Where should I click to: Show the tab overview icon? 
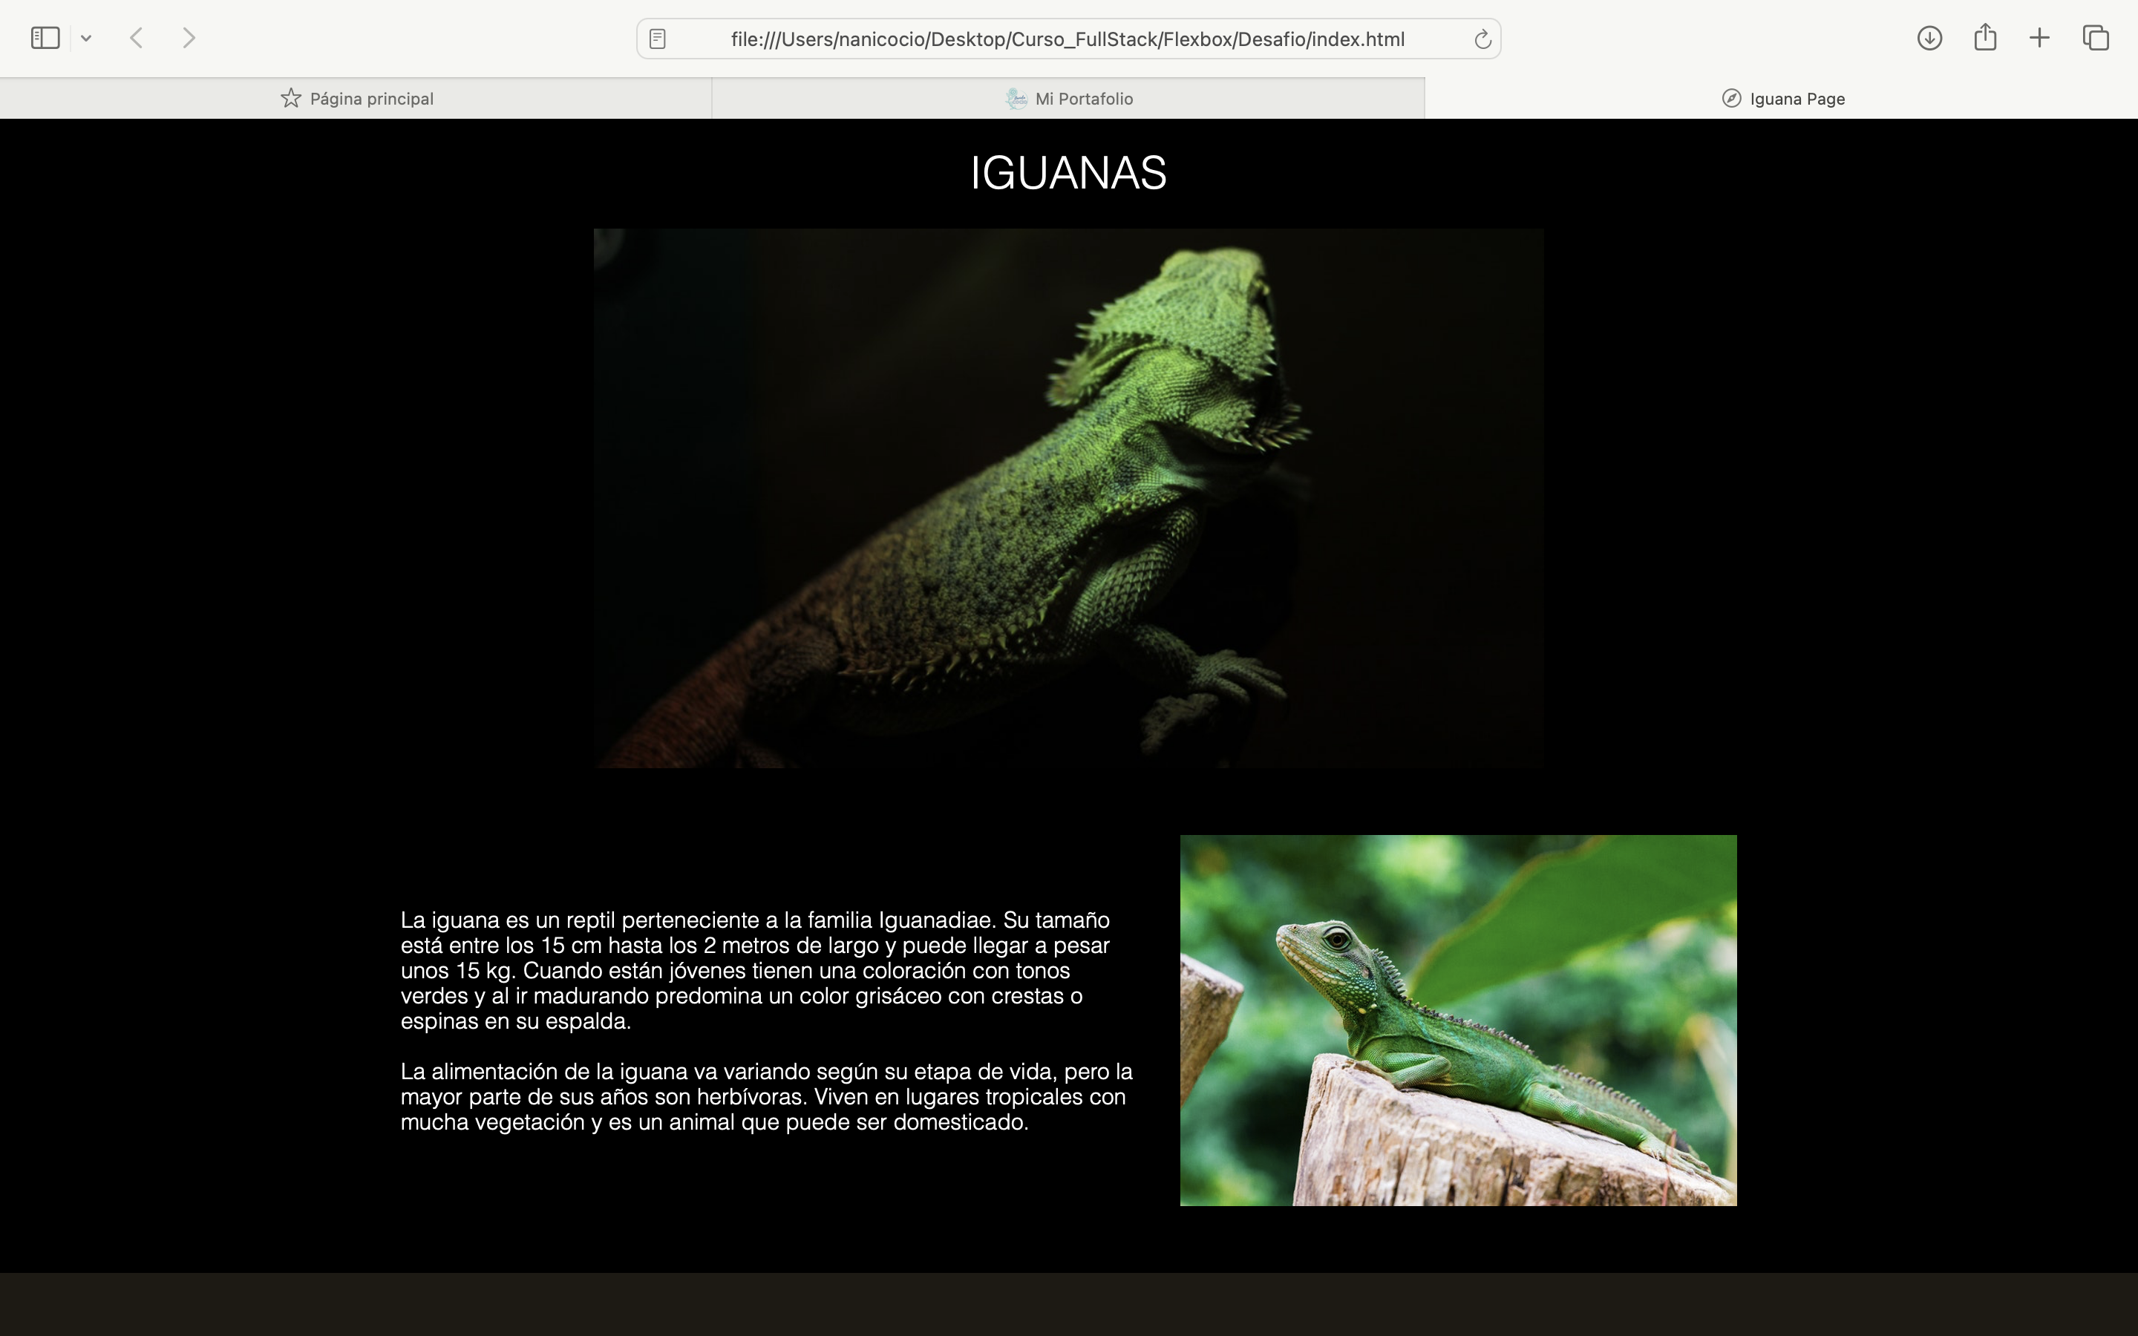pos(2096,38)
